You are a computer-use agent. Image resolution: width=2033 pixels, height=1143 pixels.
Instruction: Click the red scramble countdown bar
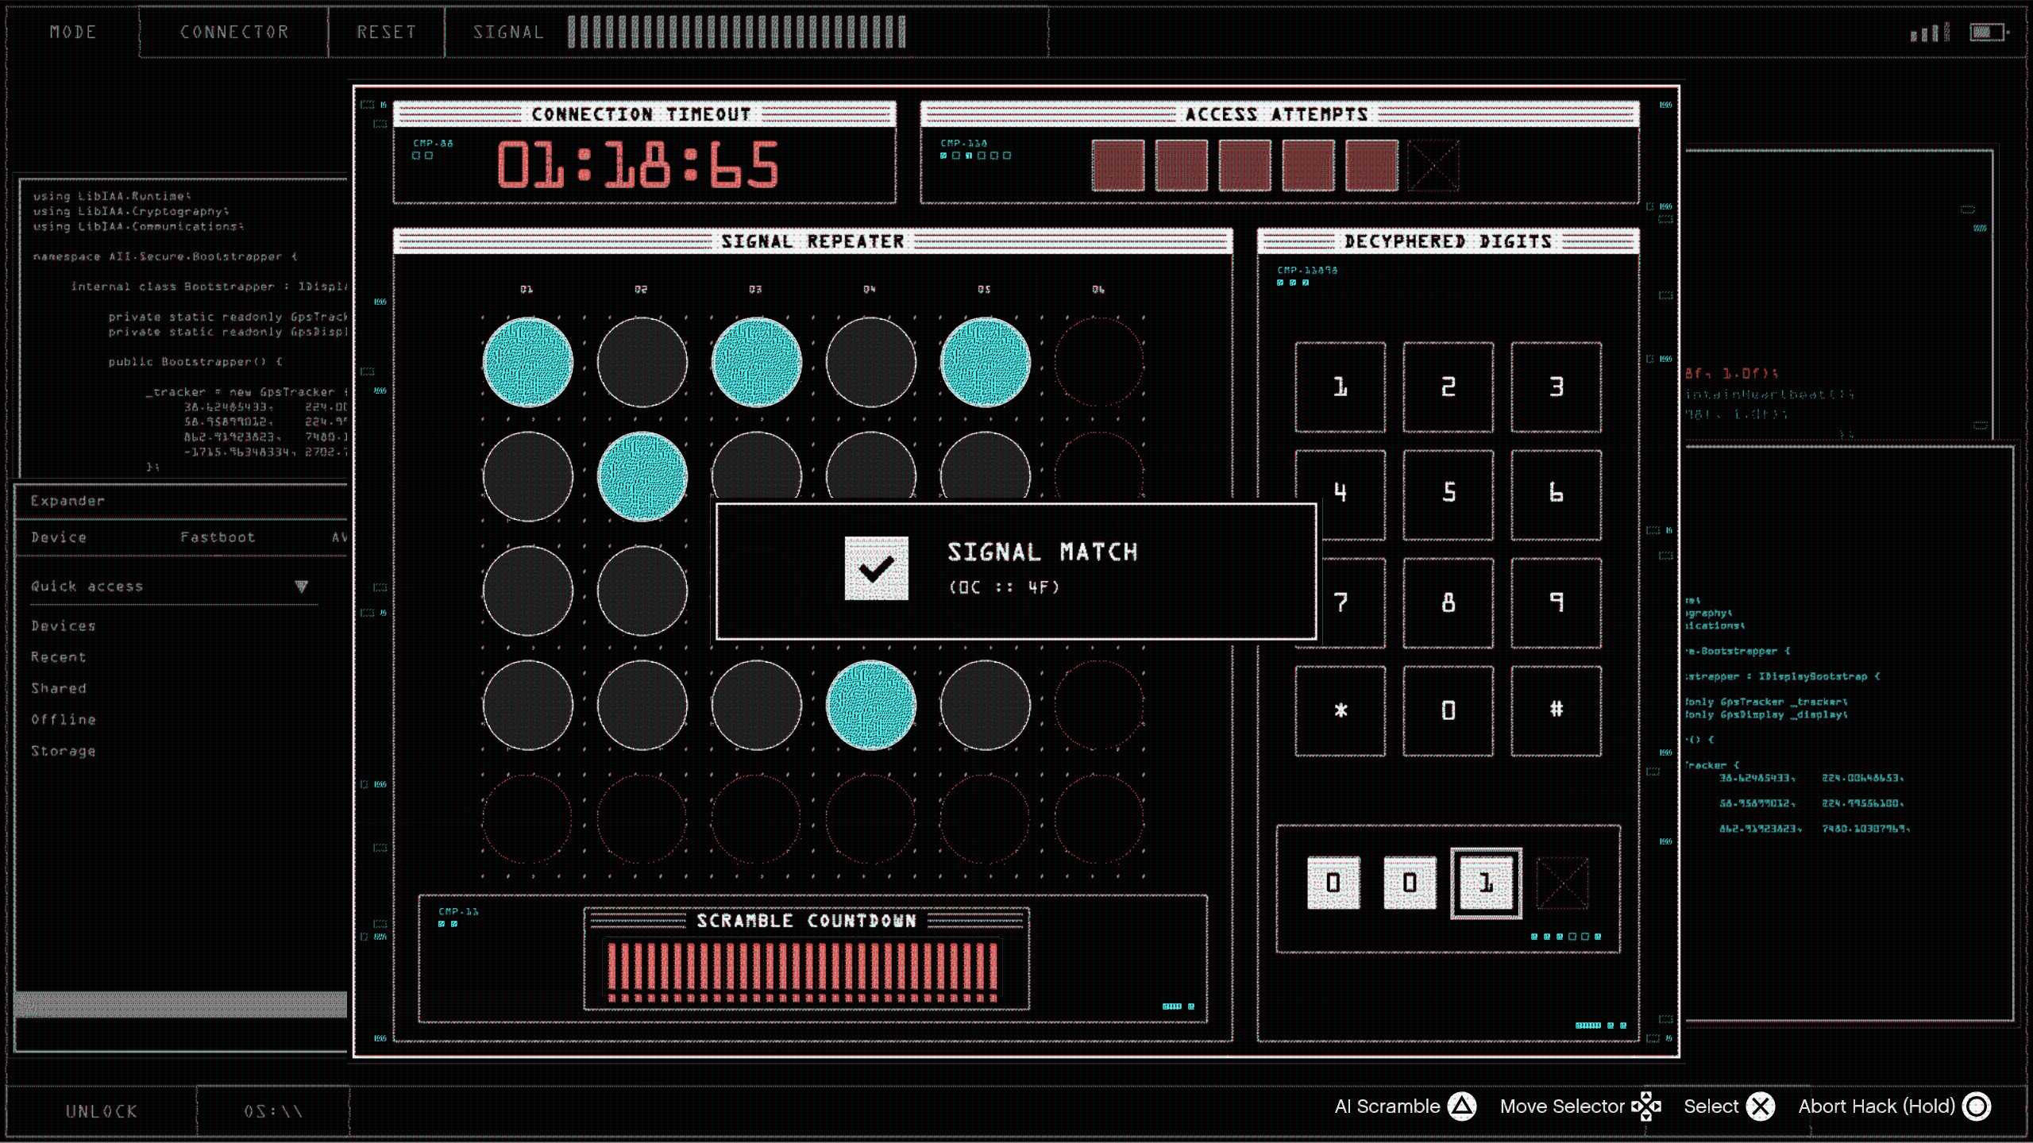point(802,972)
